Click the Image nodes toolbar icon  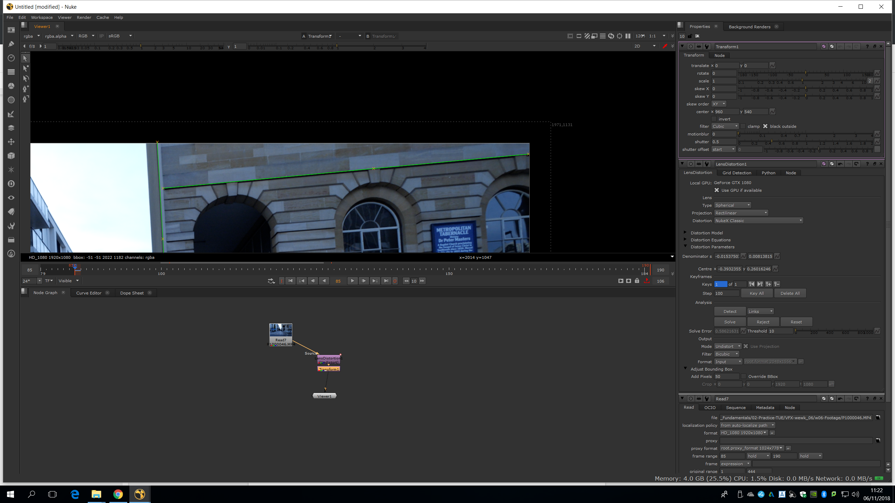11,30
